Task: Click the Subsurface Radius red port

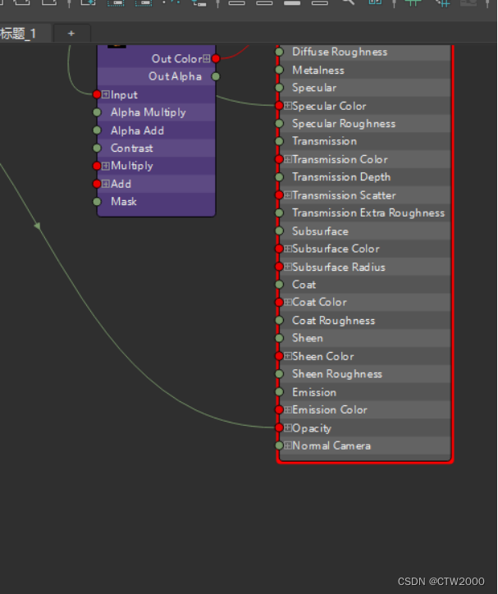Action: (280, 267)
